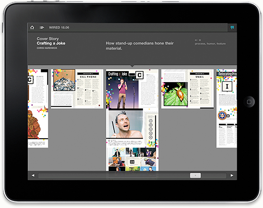This screenshot has height=208, width=263.
Task: Open the Snail page thumbnail
Action: tap(188, 89)
